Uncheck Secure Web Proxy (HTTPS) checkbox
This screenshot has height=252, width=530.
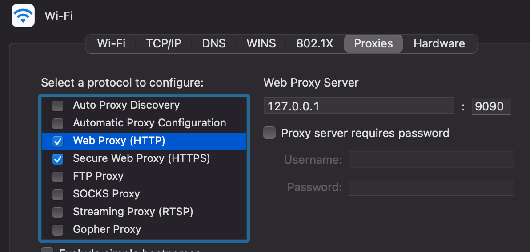(58, 159)
